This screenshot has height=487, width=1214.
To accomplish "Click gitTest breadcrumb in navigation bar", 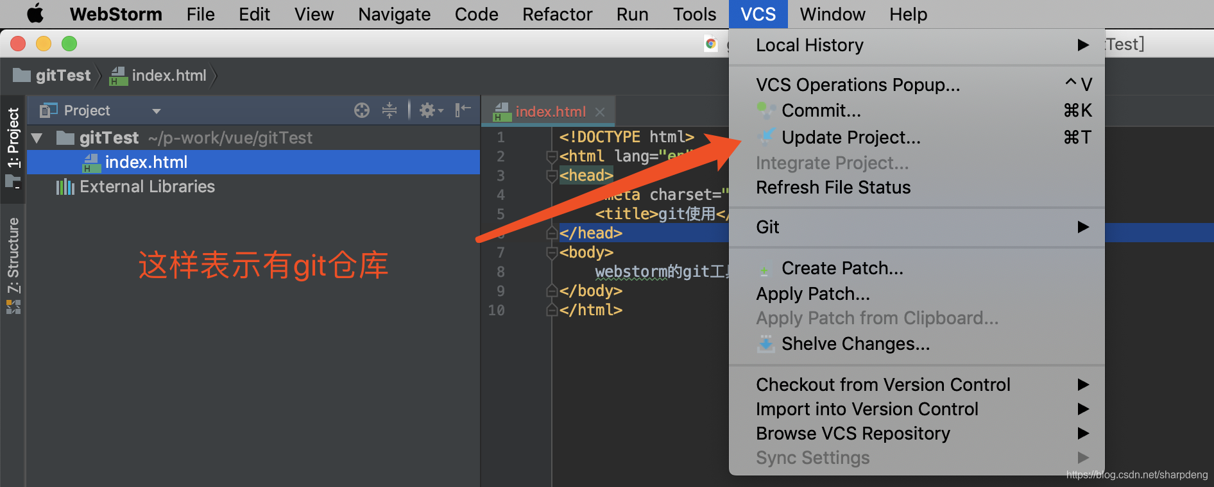I will click(x=52, y=76).
